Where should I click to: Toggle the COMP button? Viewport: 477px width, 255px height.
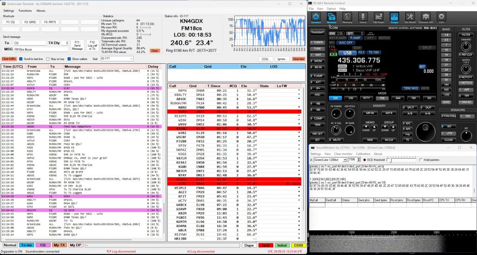(317, 119)
